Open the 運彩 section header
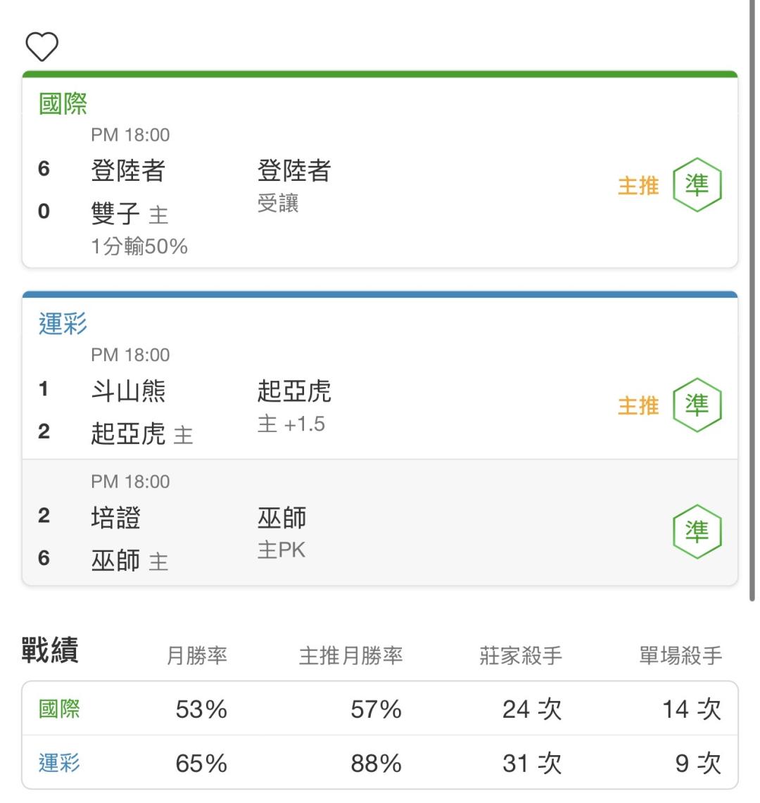The height and width of the screenshot is (803, 760). coord(63,324)
